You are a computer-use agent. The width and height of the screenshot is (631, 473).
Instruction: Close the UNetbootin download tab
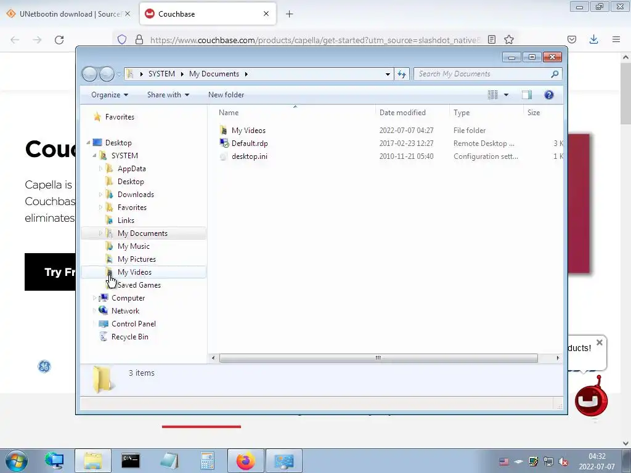tap(128, 14)
